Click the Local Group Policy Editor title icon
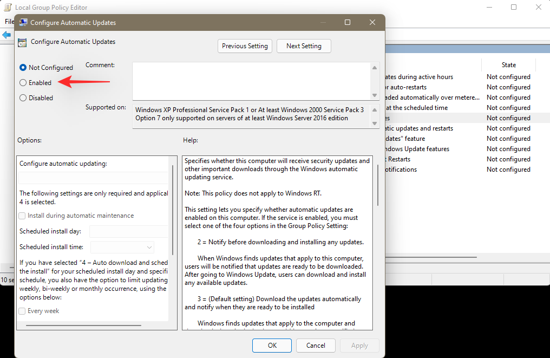The width and height of the screenshot is (550, 358). click(8, 8)
